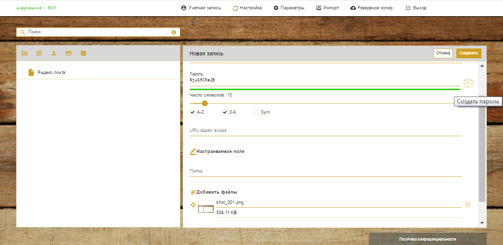Viewport: 503px width, 245px height.
Task: Click Добавить файлы label
Action: coord(217,192)
